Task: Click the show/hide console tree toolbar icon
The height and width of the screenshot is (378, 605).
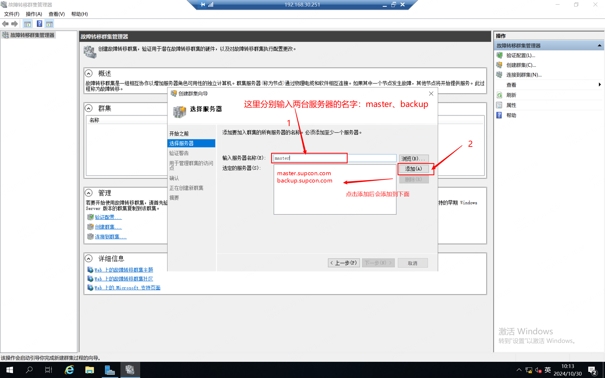Action: coord(27,24)
